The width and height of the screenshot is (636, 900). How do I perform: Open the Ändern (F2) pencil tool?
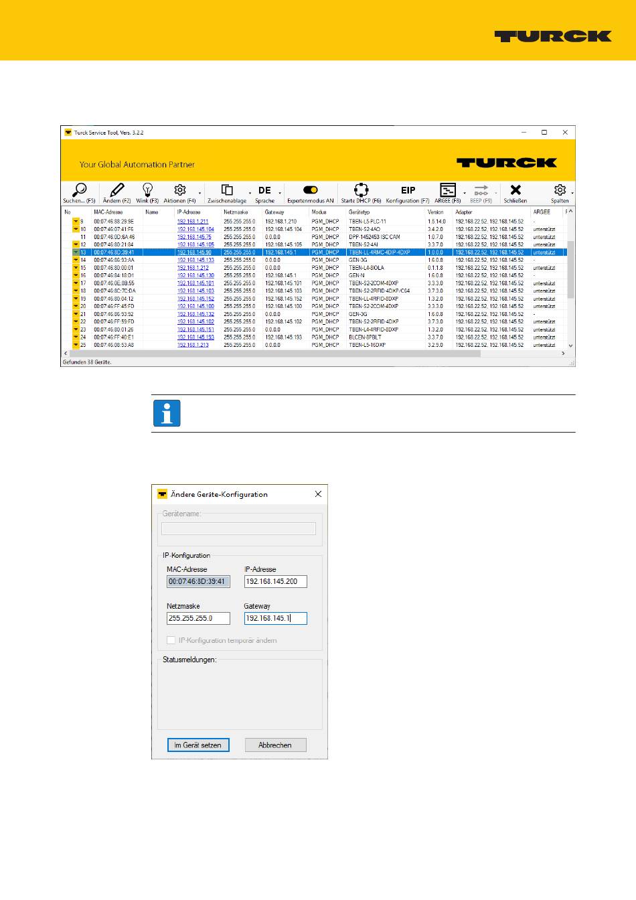point(116,193)
